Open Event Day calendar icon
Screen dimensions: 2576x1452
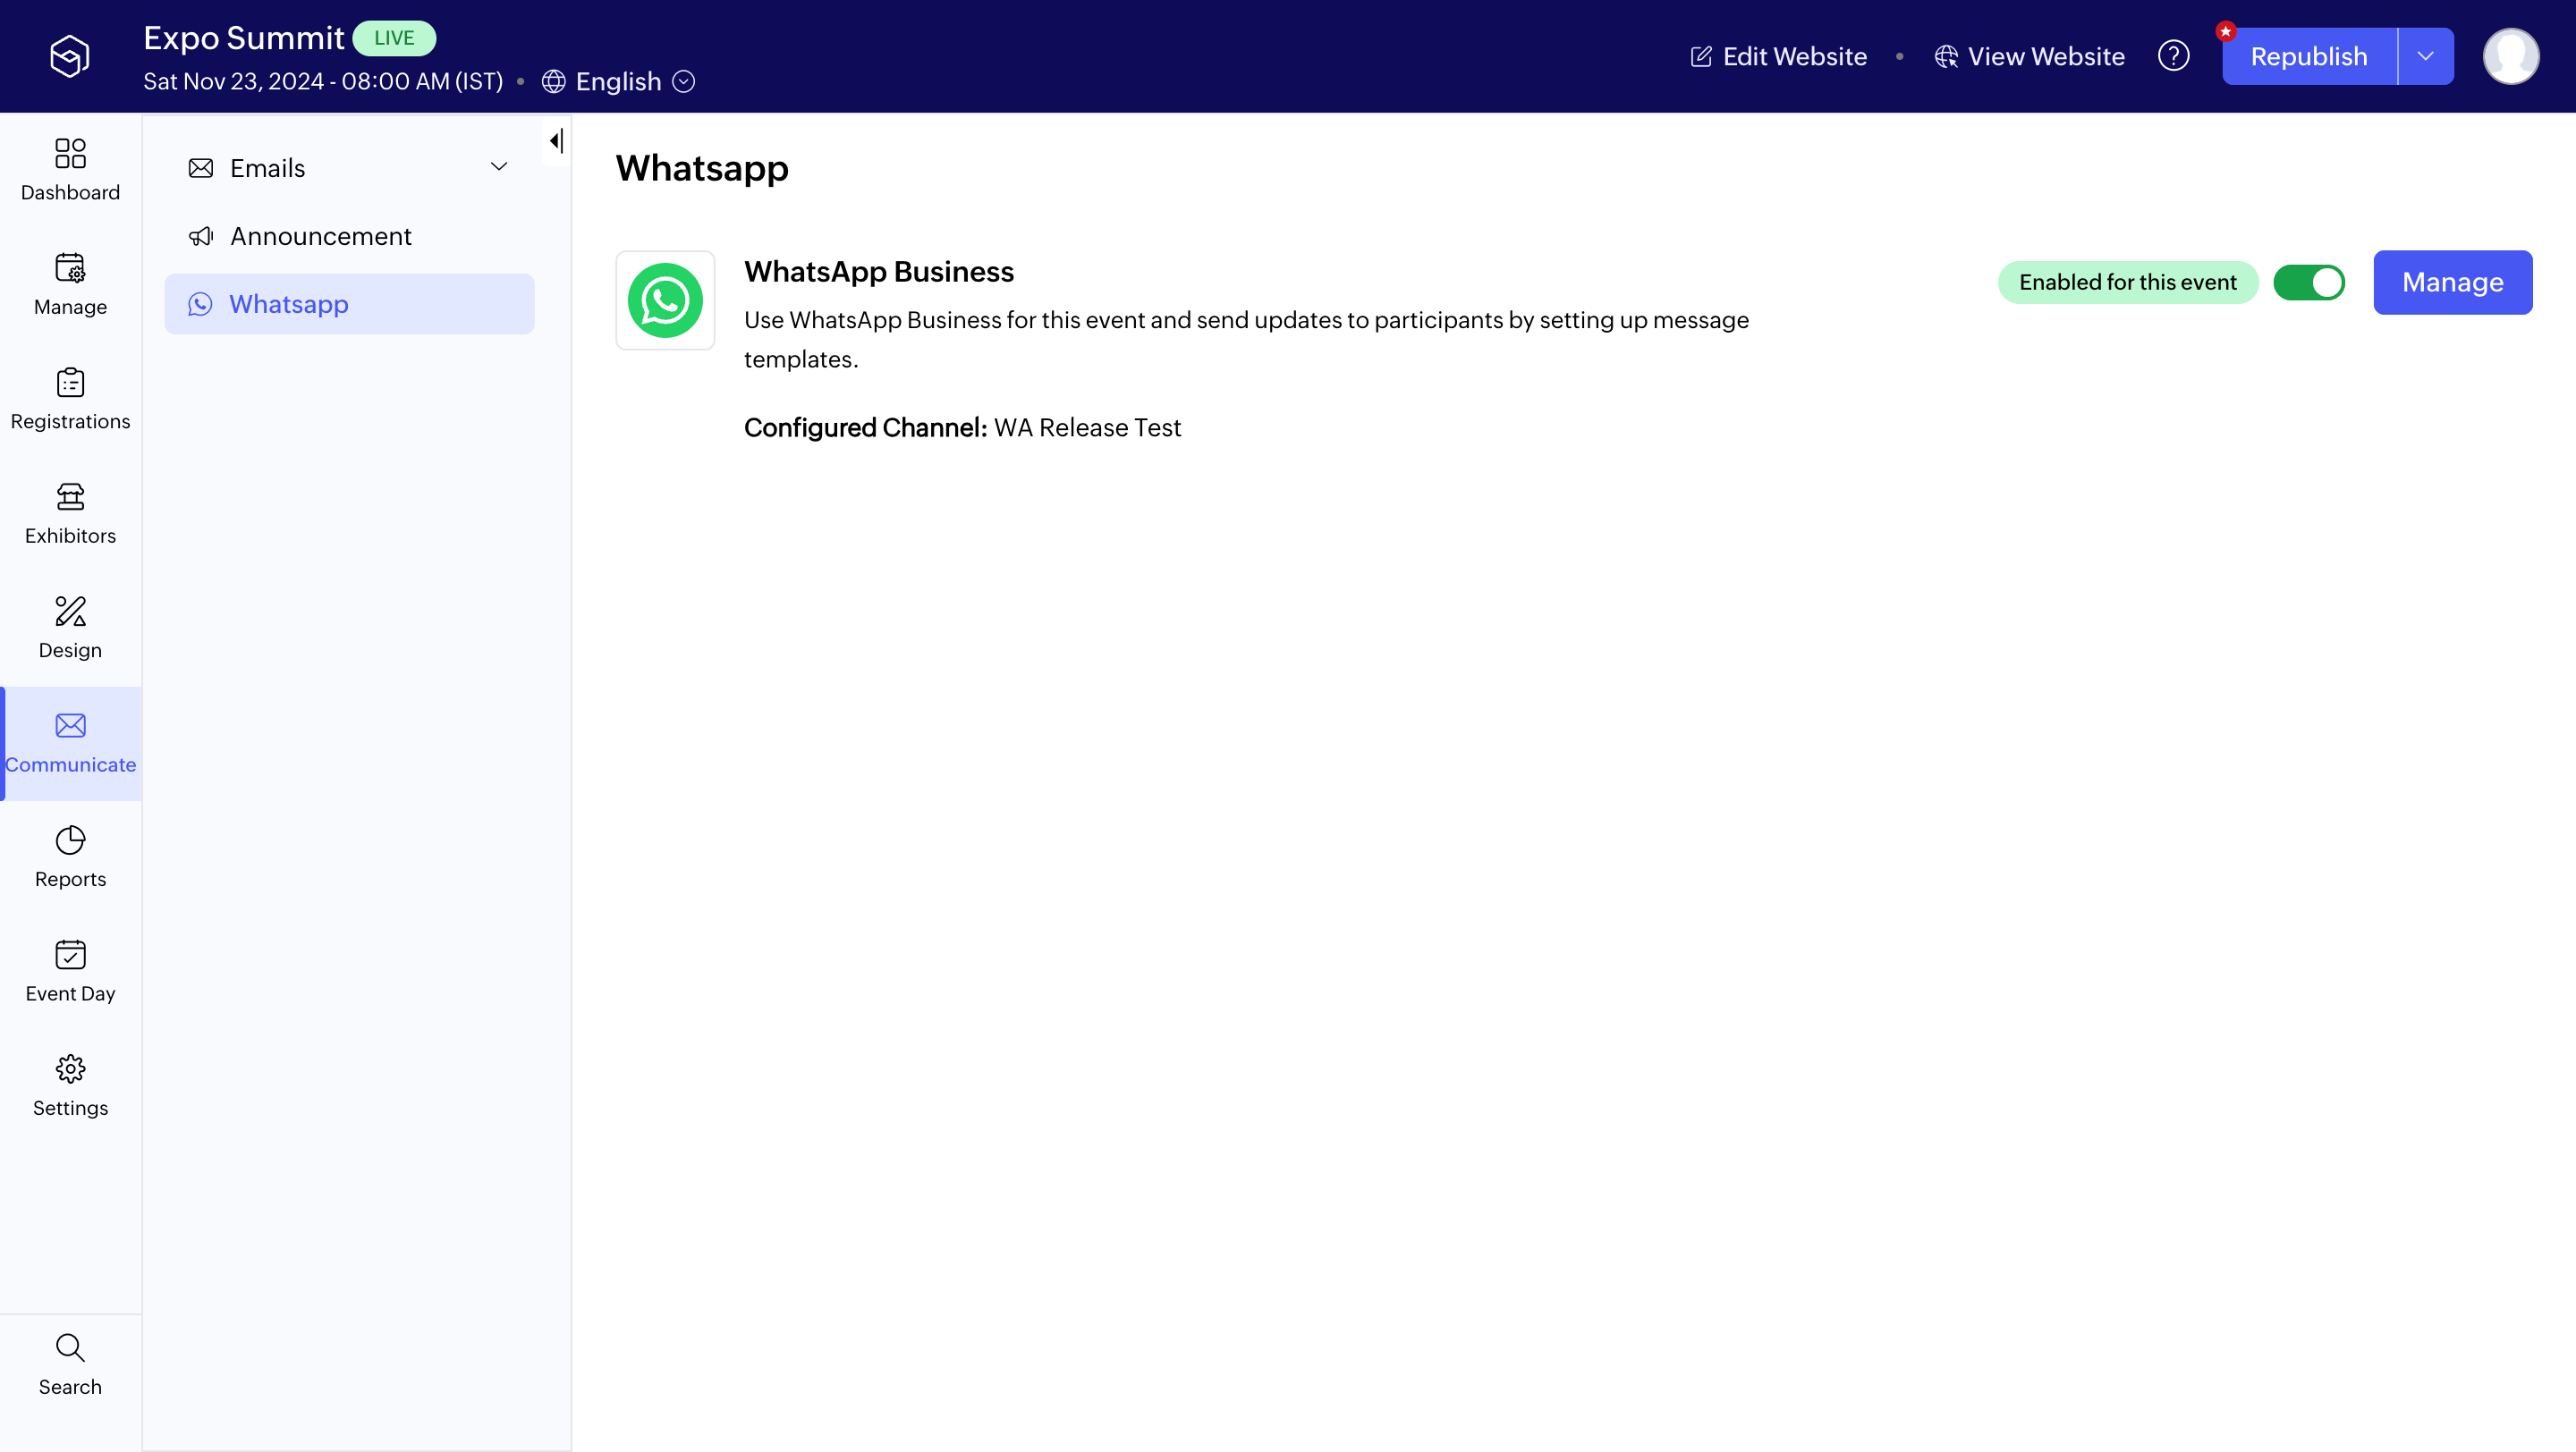(x=70, y=956)
